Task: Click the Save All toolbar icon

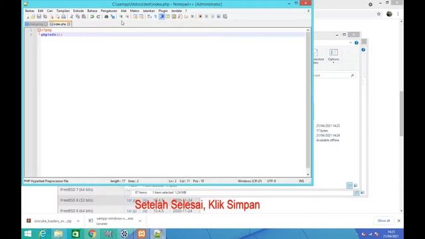Action: click(x=45, y=17)
